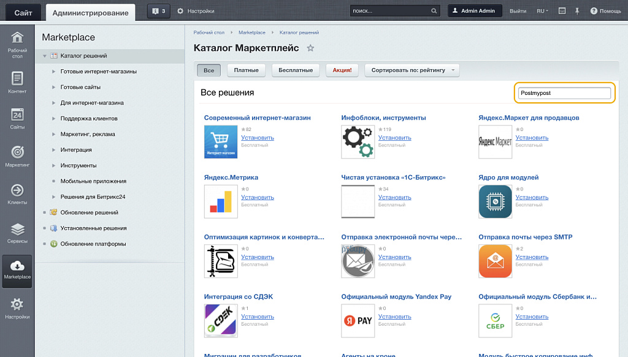Open the Контент section in sidebar

(x=17, y=83)
